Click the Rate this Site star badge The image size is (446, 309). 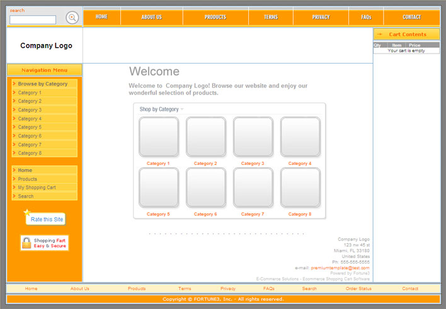[45, 219]
